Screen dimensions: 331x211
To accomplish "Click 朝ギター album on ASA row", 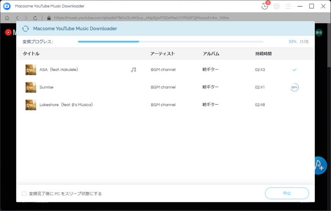I will point(210,70).
